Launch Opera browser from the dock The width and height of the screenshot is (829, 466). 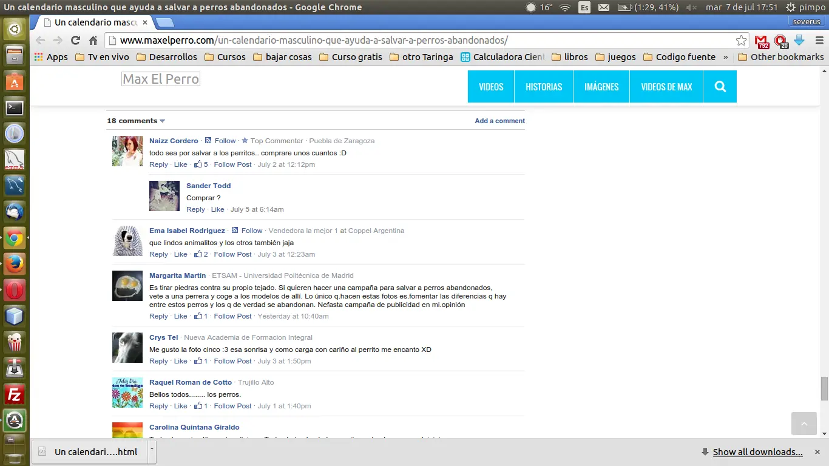pos(15,290)
